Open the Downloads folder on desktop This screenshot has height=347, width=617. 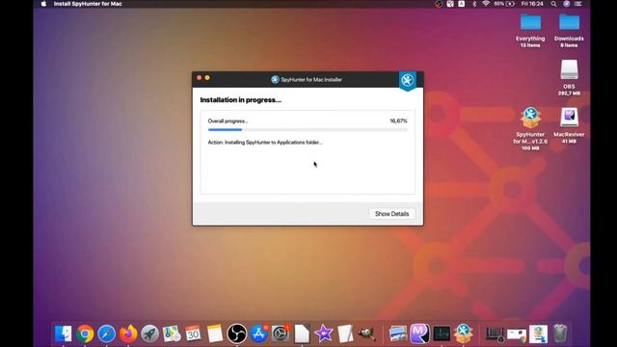coord(569,31)
